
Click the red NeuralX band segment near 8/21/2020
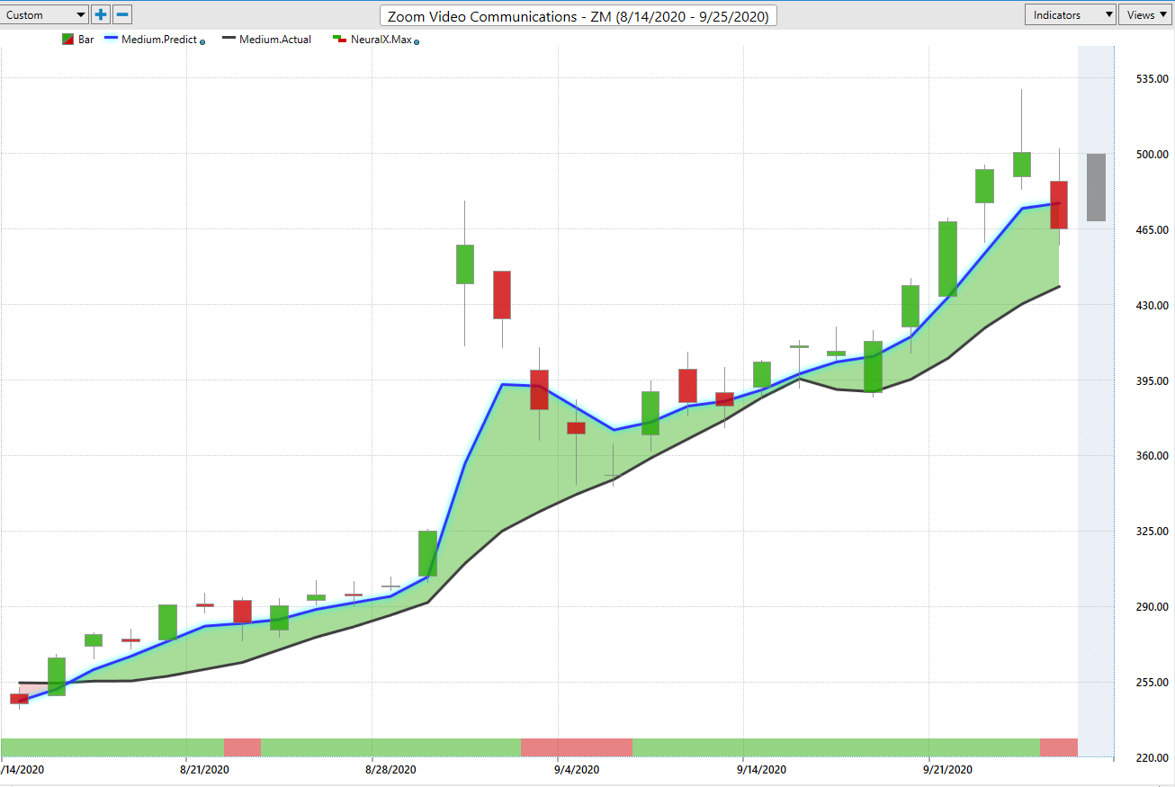[x=242, y=747]
